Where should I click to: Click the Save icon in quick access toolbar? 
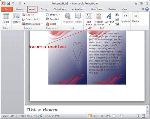tap(8, 3)
